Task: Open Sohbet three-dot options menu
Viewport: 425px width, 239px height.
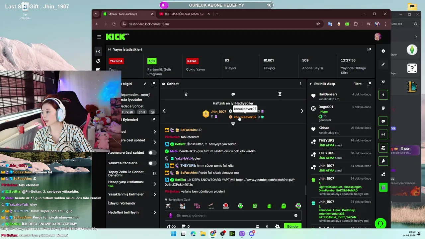Action: [x=301, y=84]
